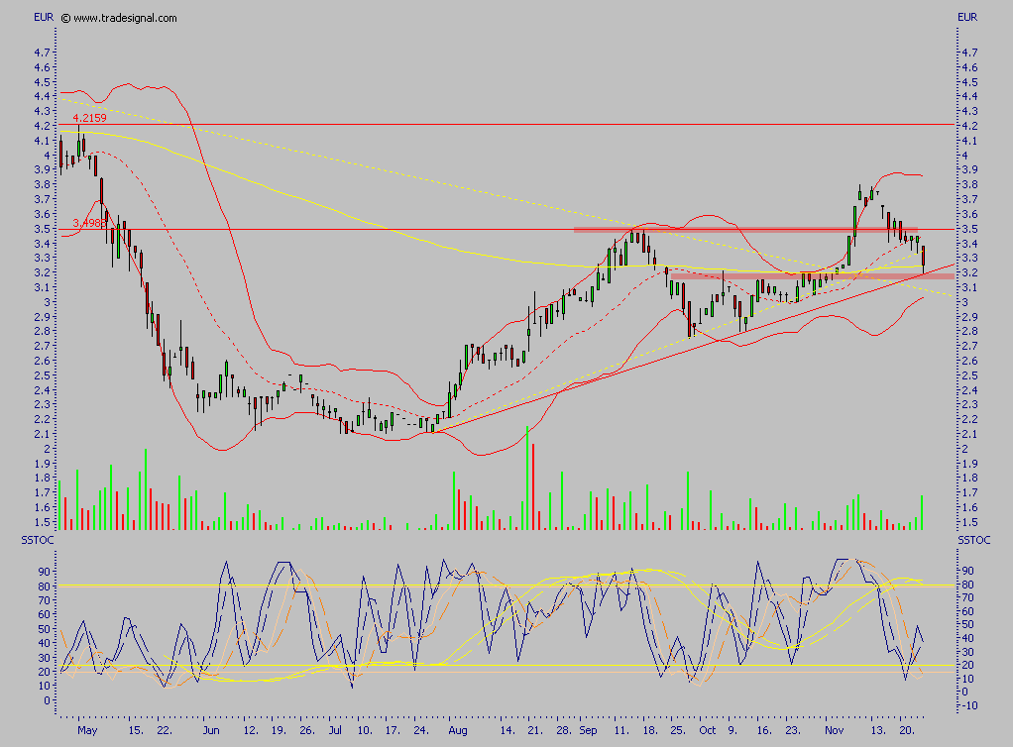Click the tallest green volume bar
The height and width of the screenshot is (747, 1013).
tap(527, 480)
